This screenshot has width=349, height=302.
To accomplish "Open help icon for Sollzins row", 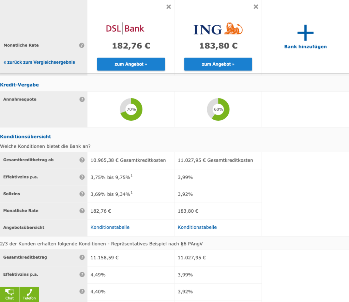I will point(82,194).
